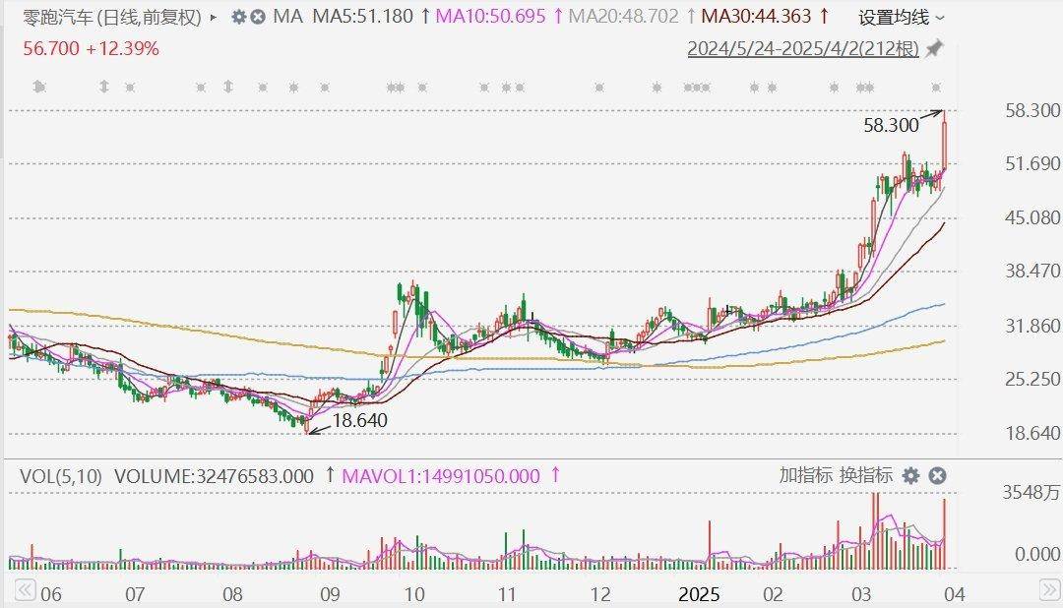The width and height of the screenshot is (1063, 608).
Task: Click the 58.300 high price candlestick label
Action: 891,125
